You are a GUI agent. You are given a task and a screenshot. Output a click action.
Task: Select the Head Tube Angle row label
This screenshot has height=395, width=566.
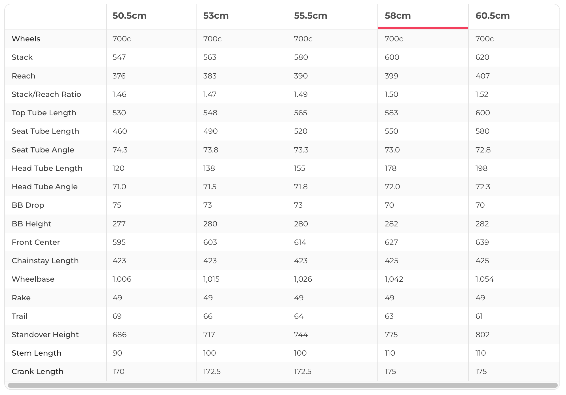coord(45,187)
